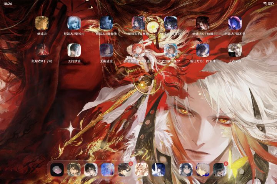
Task: Open the fifth 纸嫁衣 app beside 纸嫁衣6千秋魇
Action: (x=171, y=23)
